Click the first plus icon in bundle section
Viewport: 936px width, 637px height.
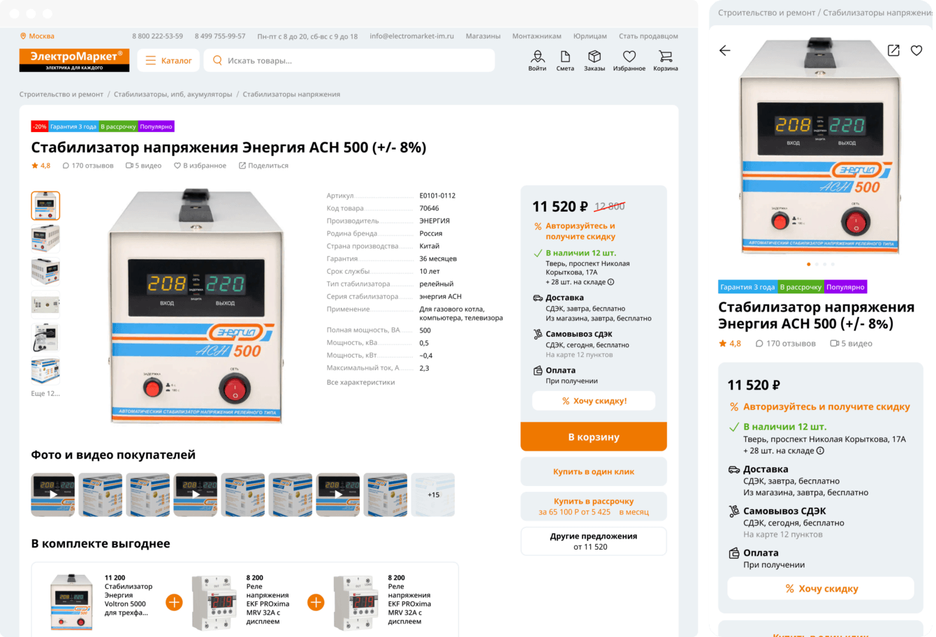click(x=174, y=602)
